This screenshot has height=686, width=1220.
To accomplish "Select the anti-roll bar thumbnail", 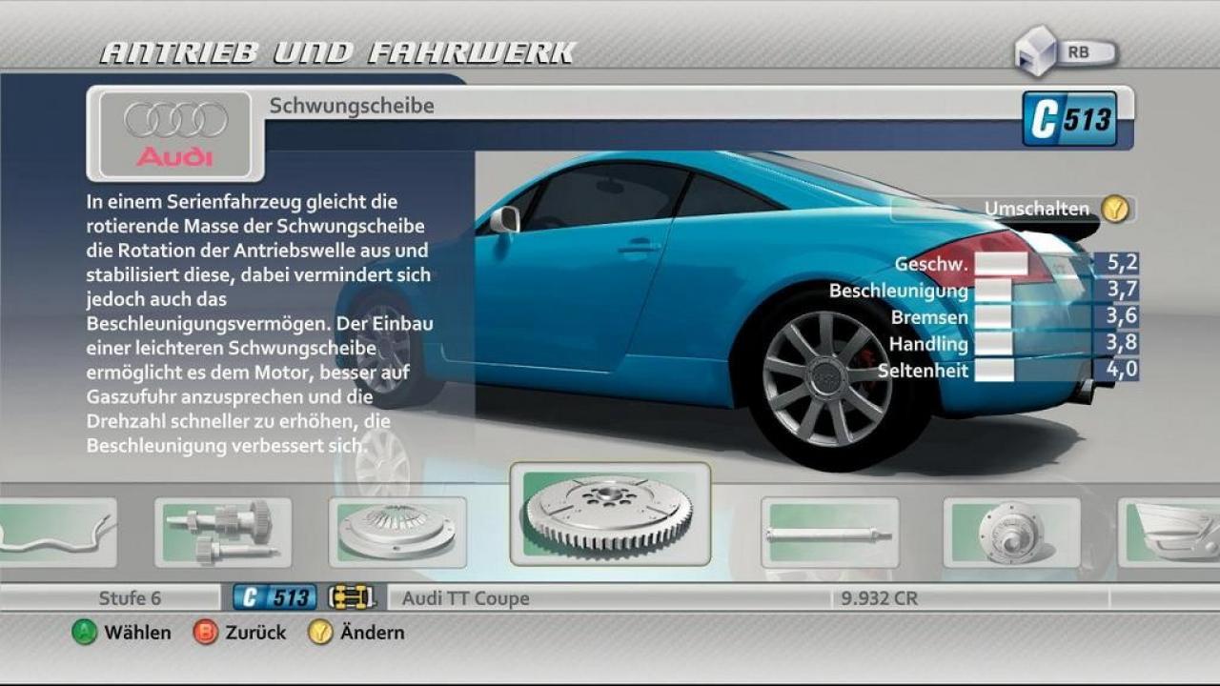I will click(57, 533).
